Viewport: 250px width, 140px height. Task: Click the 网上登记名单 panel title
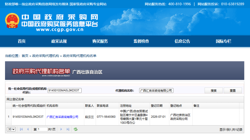pyautogui.click(x=15, y=99)
